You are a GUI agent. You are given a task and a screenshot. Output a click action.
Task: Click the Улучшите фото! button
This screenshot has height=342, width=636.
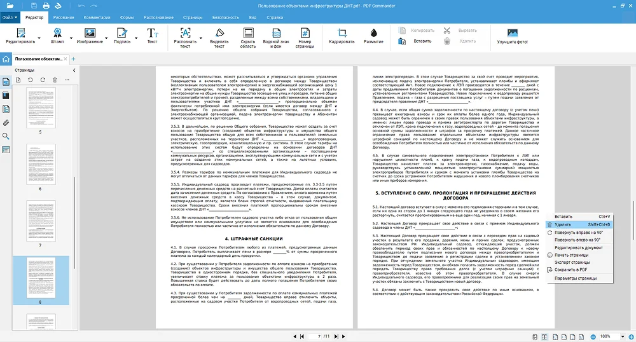513,36
